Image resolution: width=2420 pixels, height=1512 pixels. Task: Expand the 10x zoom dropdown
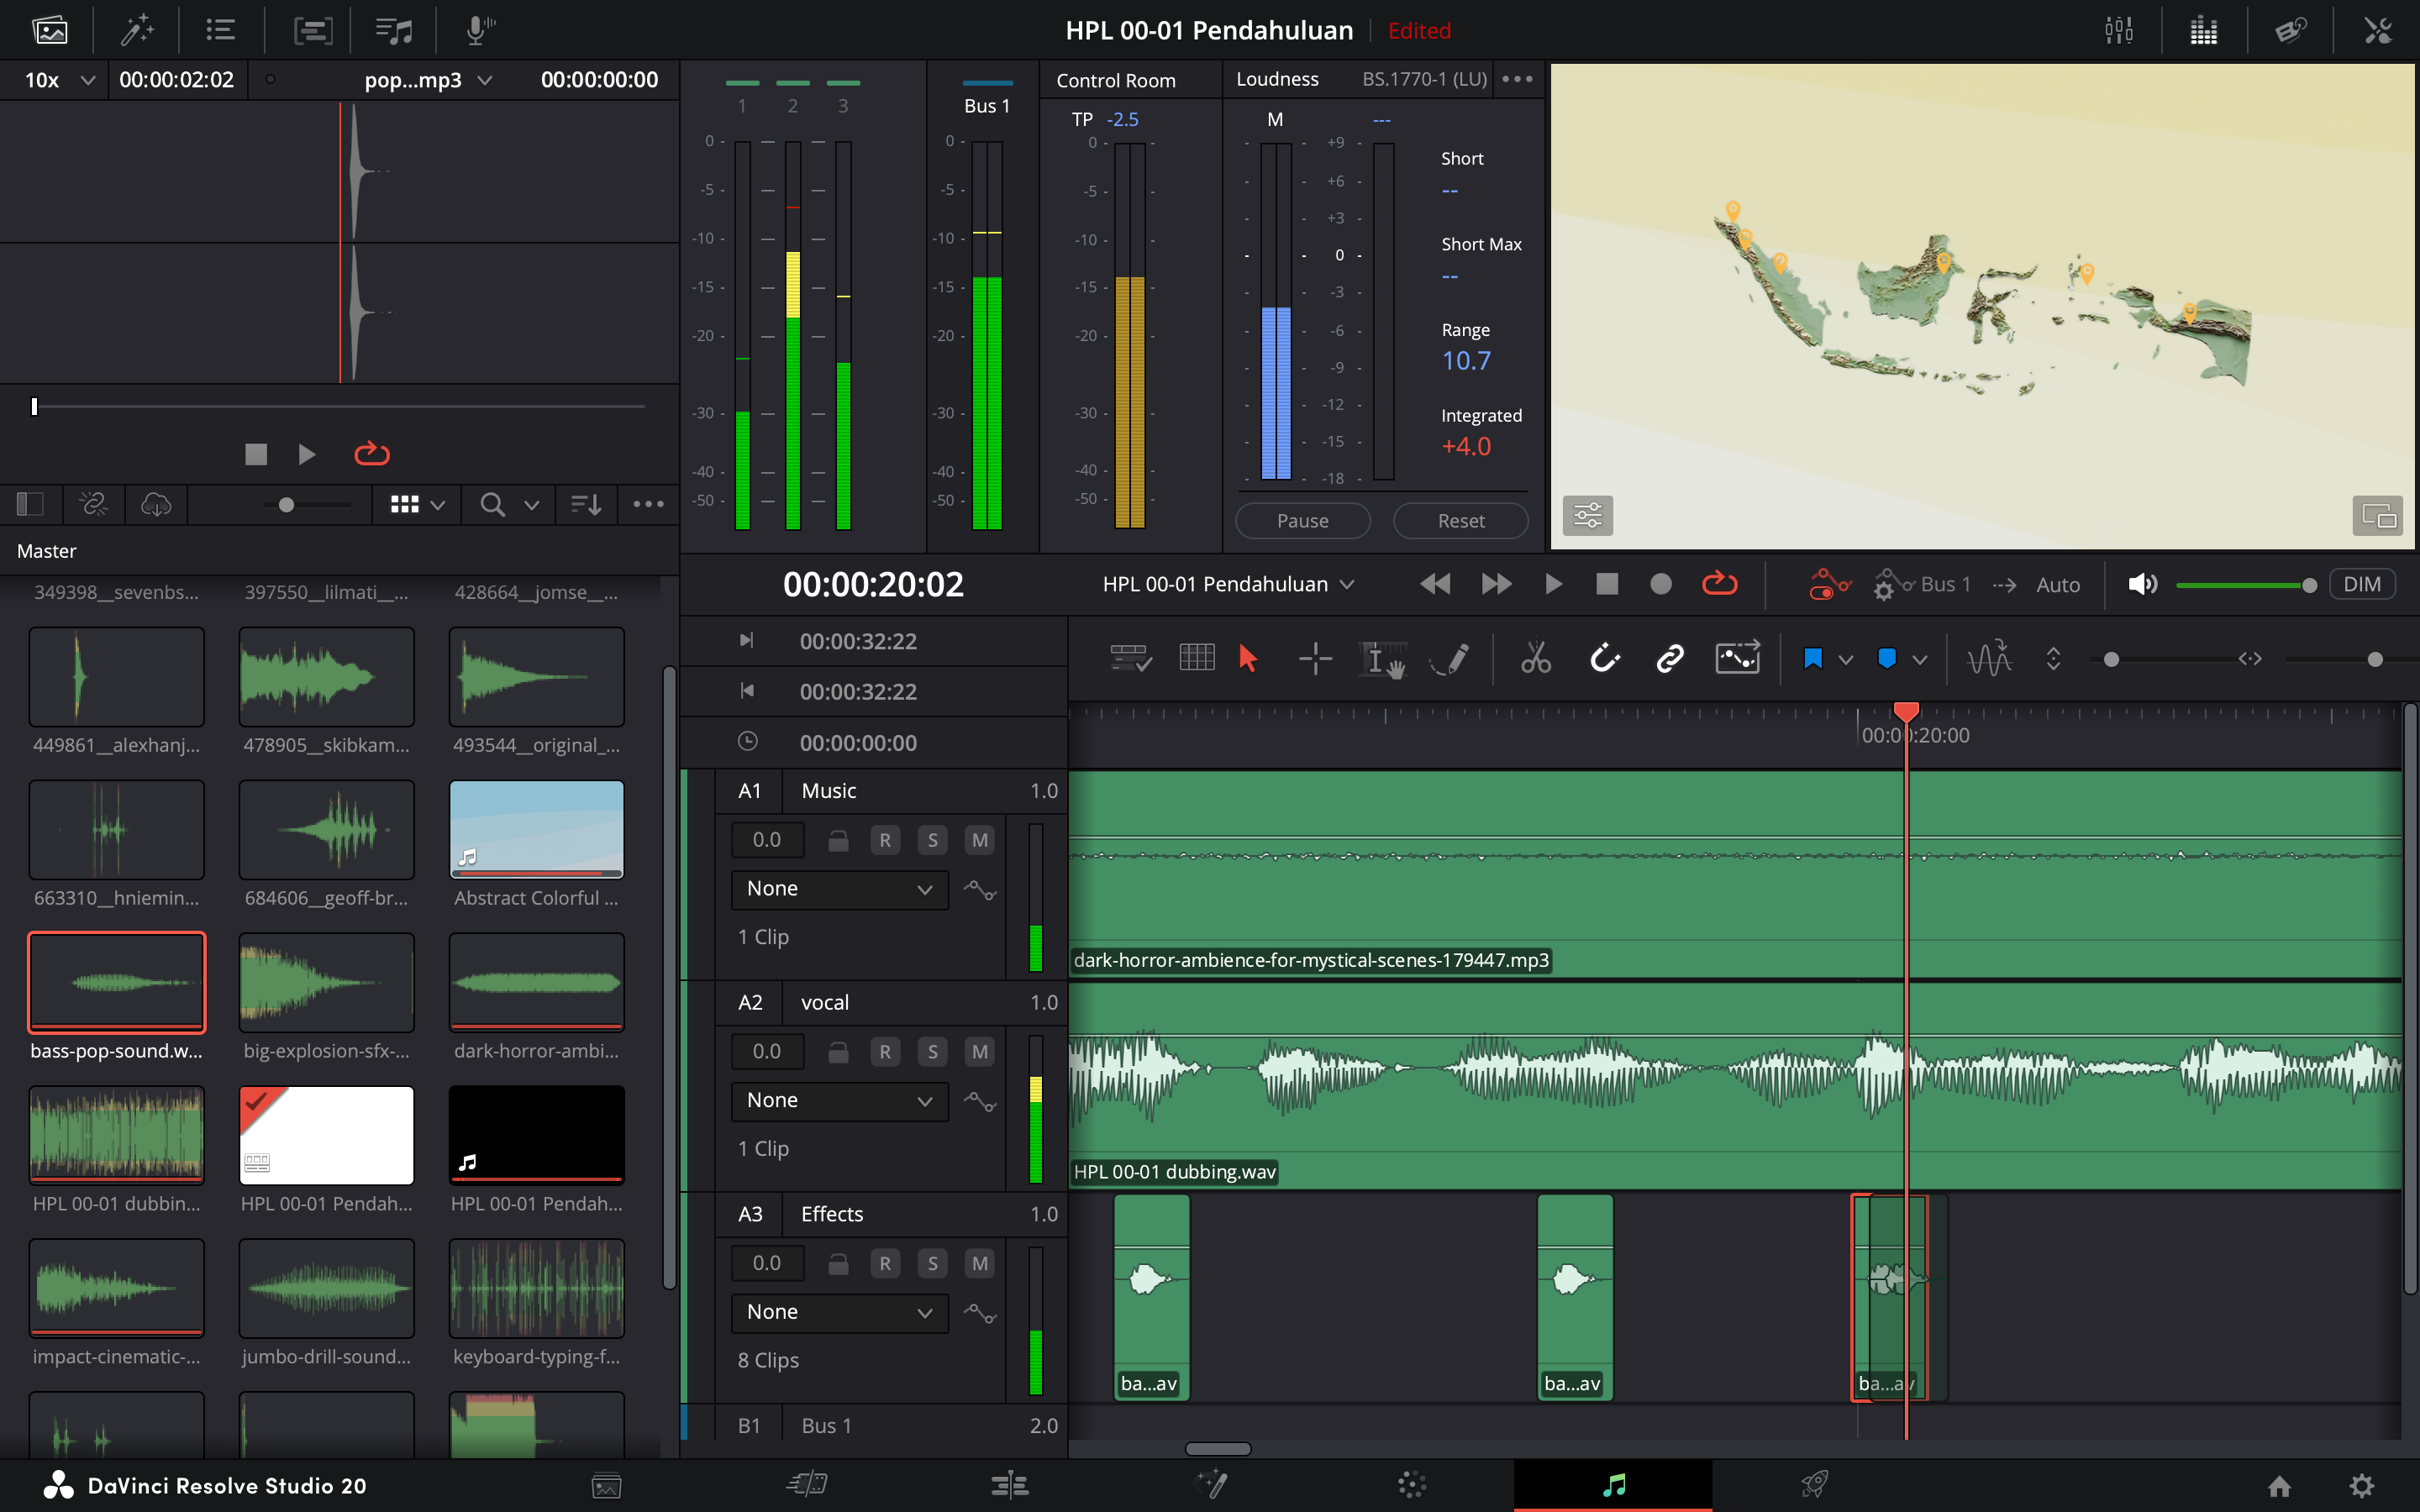tap(88, 80)
